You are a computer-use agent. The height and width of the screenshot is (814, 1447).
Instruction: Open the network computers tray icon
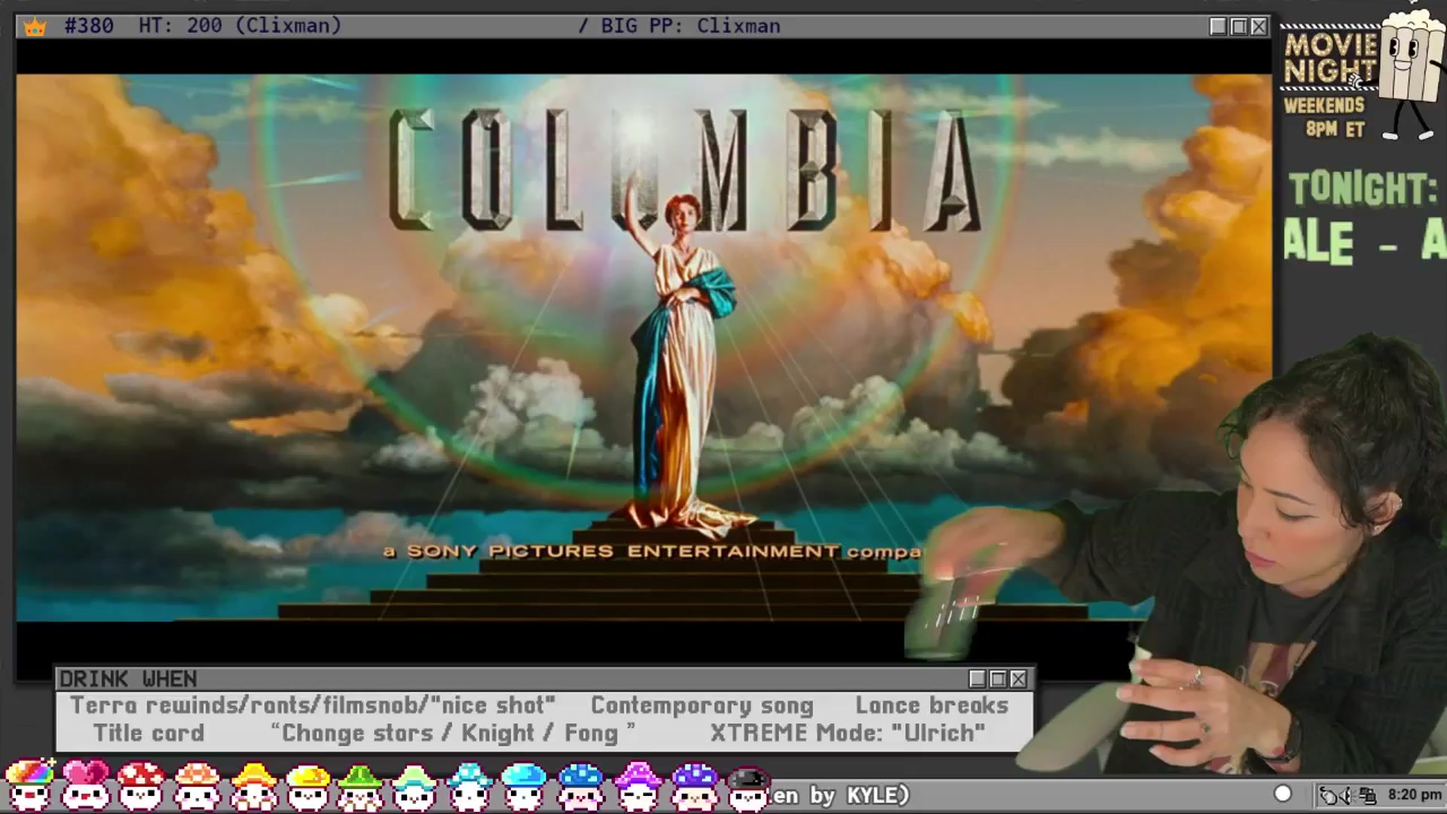(1368, 794)
